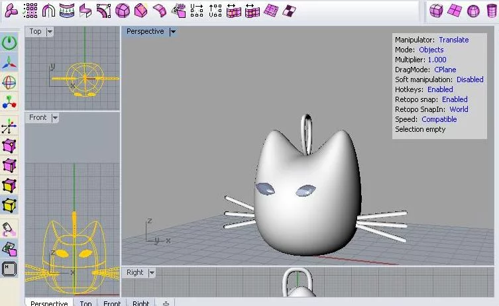
Task: Select the three-axis translate manipulator icon
Action: click(9, 63)
